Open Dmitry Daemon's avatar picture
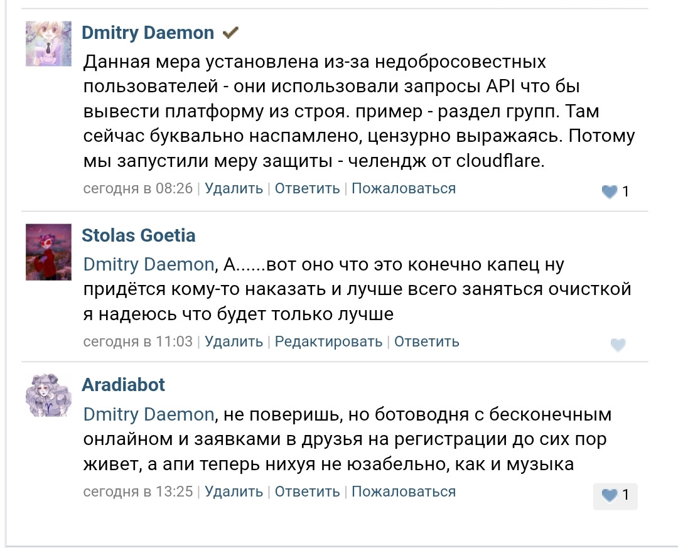 (48, 43)
